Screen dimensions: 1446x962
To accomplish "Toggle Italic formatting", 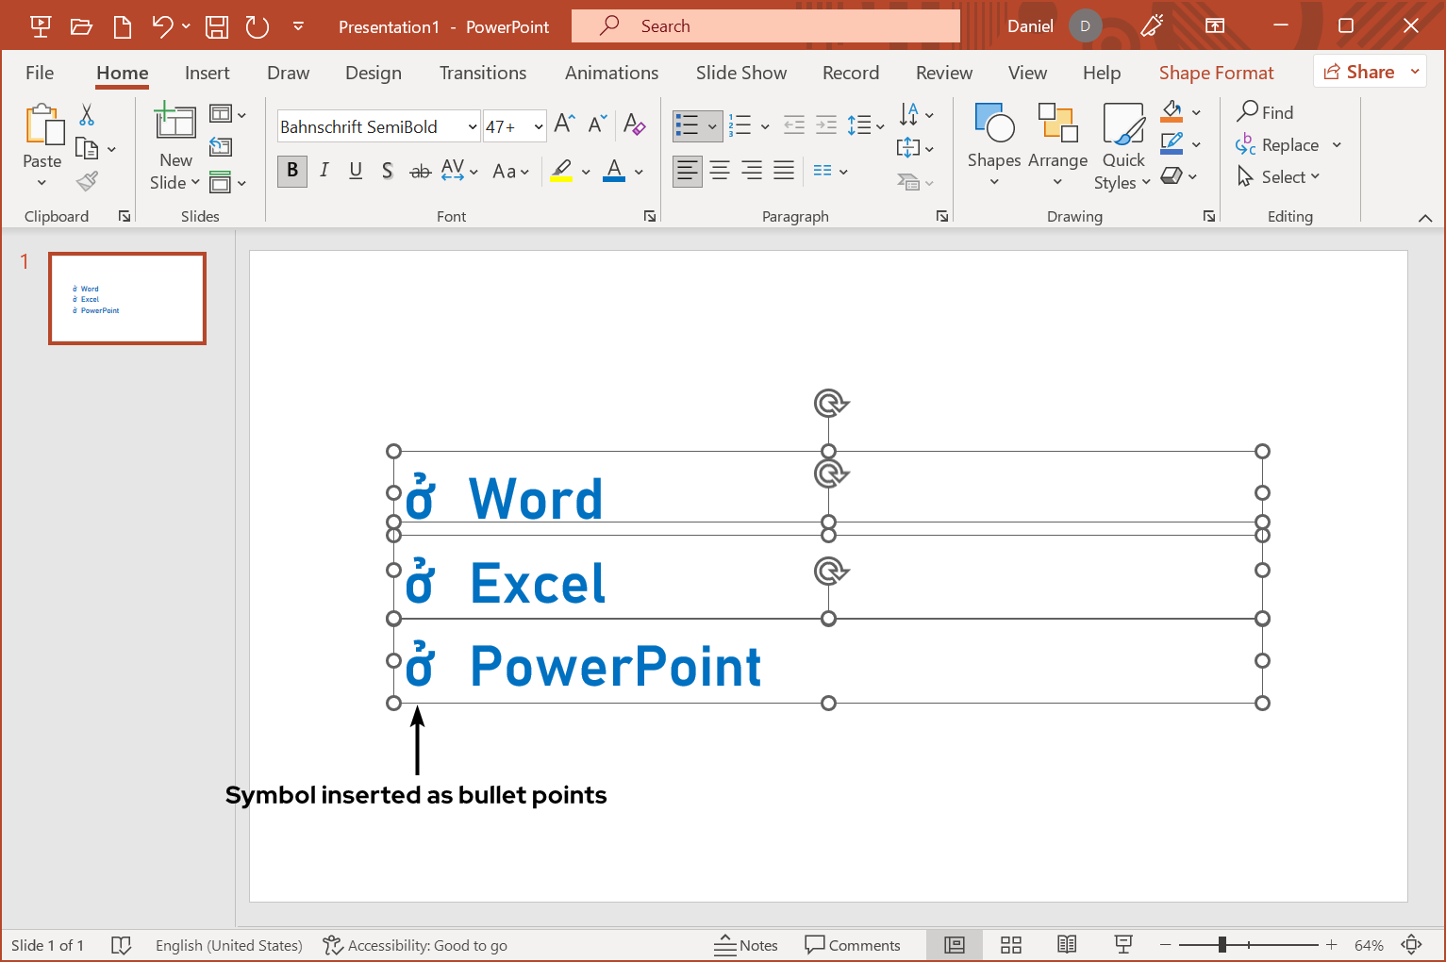I will 324,171.
